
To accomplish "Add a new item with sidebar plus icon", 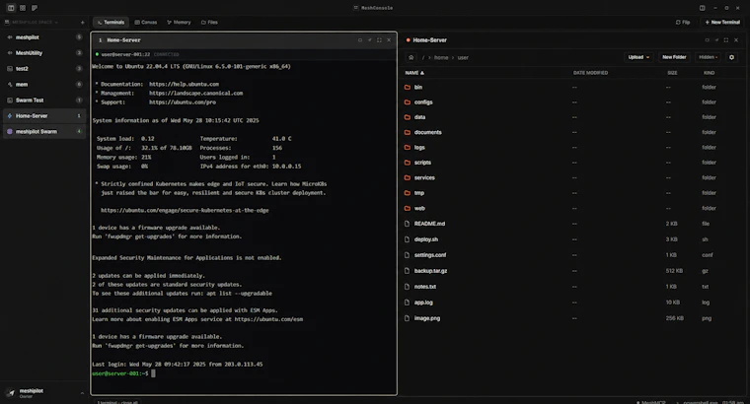I will tap(82, 23).
